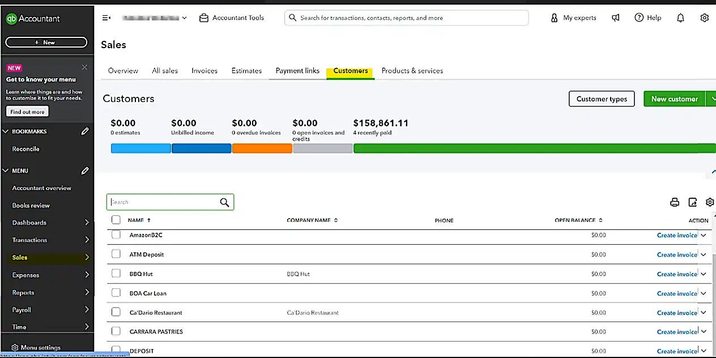The height and width of the screenshot is (358, 716).
Task: Click Find out more button
Action: pos(27,112)
